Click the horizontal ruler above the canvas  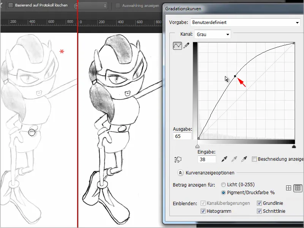(81, 22)
